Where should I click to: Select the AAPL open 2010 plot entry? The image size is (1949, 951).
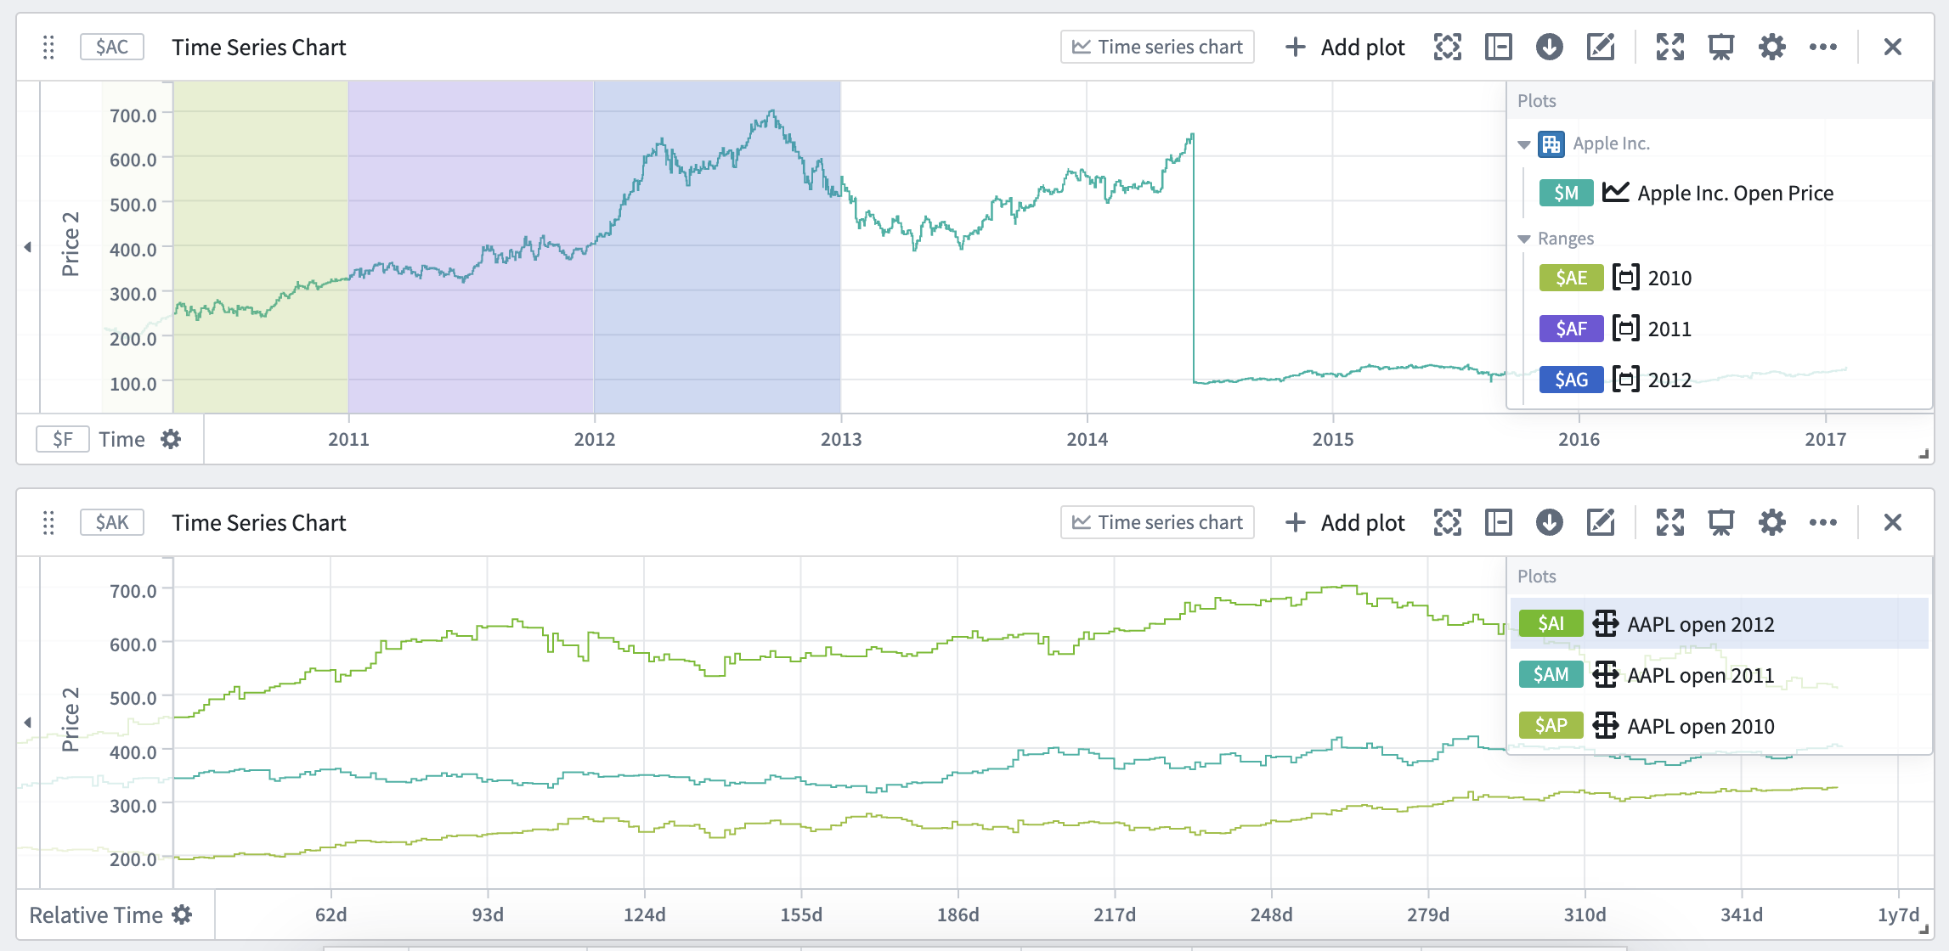point(1719,726)
